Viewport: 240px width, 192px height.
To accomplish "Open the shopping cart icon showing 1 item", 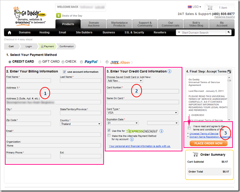I will pyautogui.click(x=210, y=7).
